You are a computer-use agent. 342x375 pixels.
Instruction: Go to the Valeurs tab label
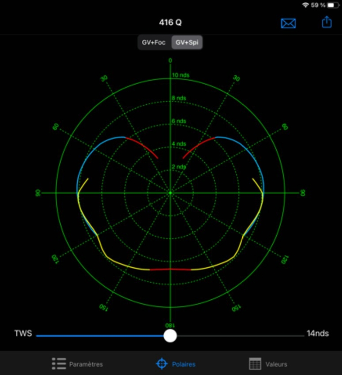(276, 364)
